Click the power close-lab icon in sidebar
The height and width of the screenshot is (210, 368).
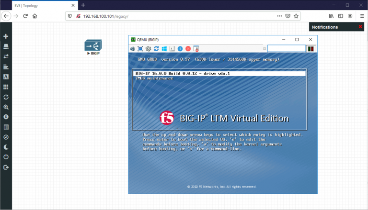pos(6,157)
